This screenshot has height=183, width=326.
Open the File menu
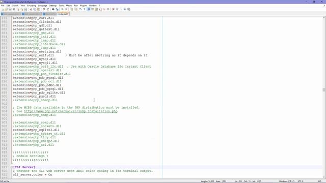pyautogui.click(x=3, y=6)
